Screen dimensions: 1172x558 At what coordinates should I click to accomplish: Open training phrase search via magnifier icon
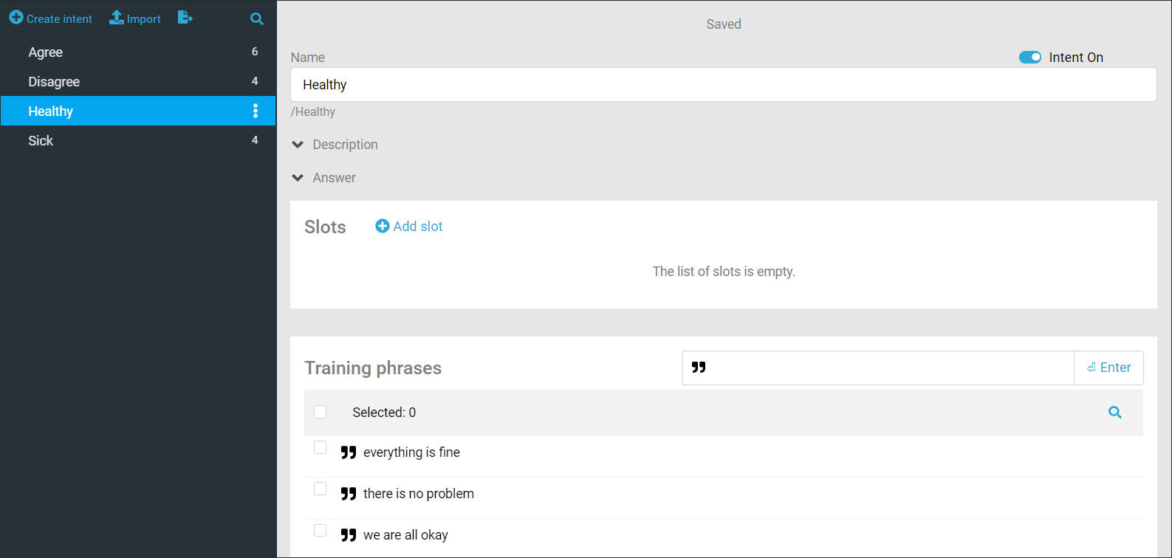click(x=1115, y=413)
